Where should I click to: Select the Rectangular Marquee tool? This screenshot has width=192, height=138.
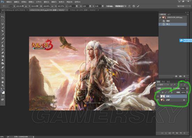click(2, 20)
